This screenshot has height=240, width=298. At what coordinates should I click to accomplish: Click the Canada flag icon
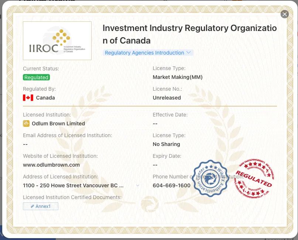28,98
